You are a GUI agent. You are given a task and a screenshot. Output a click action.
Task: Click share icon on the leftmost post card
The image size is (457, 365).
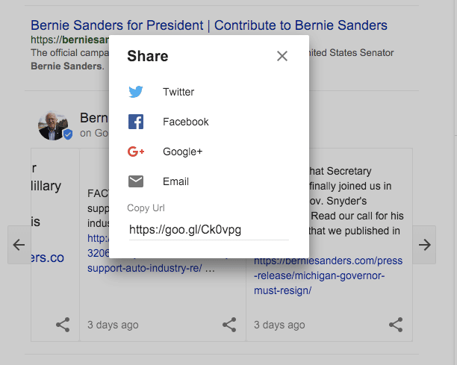coord(63,325)
